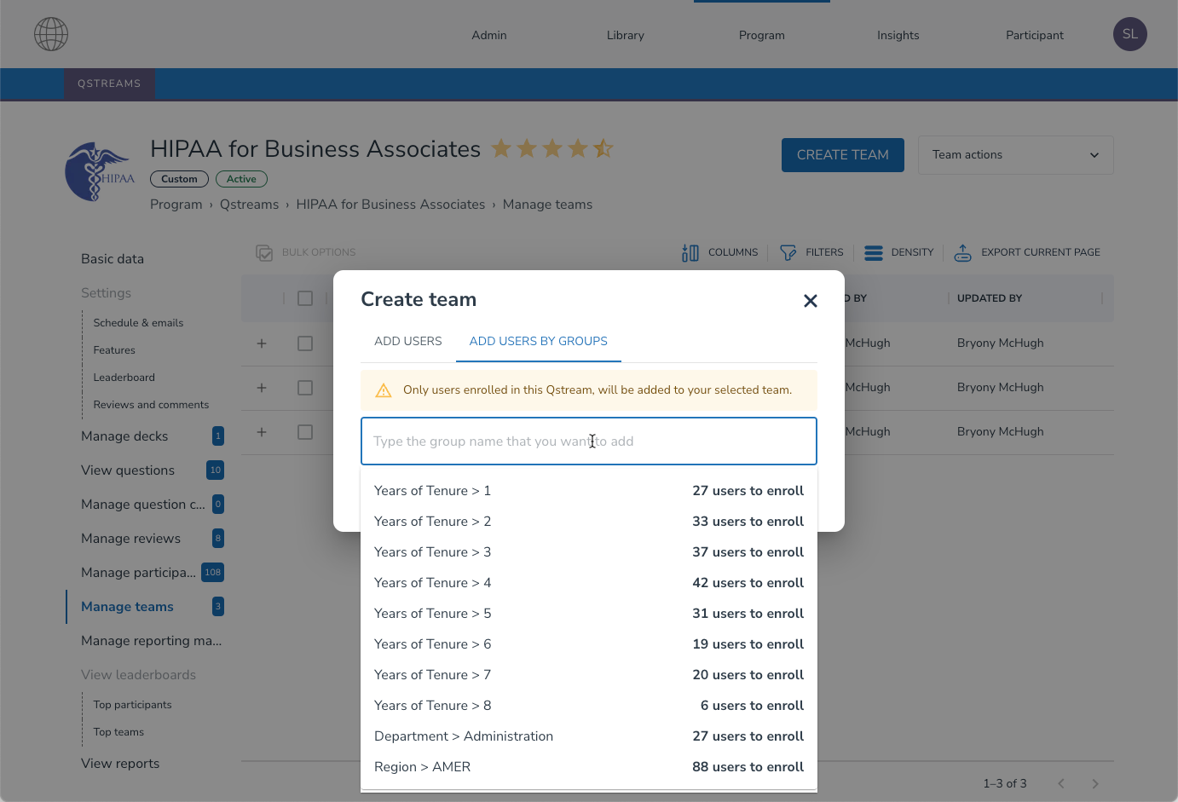Open Features settings in sidebar
Viewport: 1178px width, 802px height.
114,350
